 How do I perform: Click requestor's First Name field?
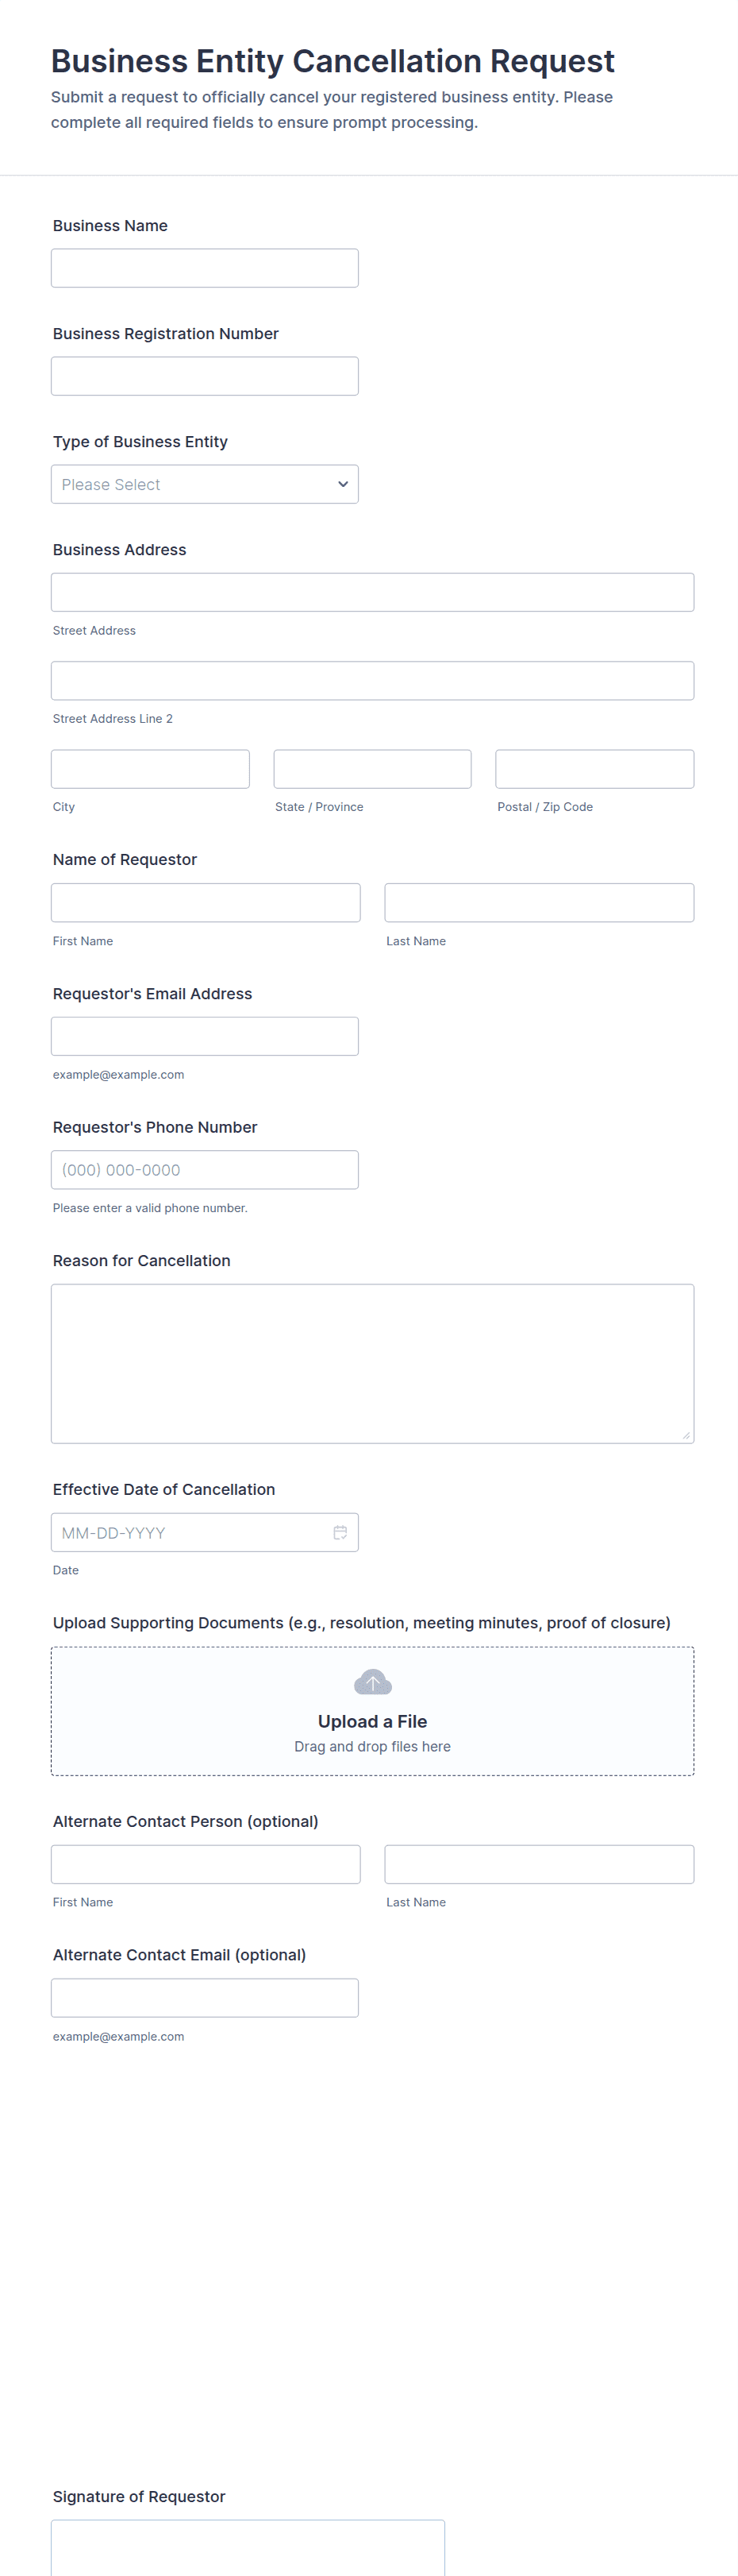pos(206,902)
